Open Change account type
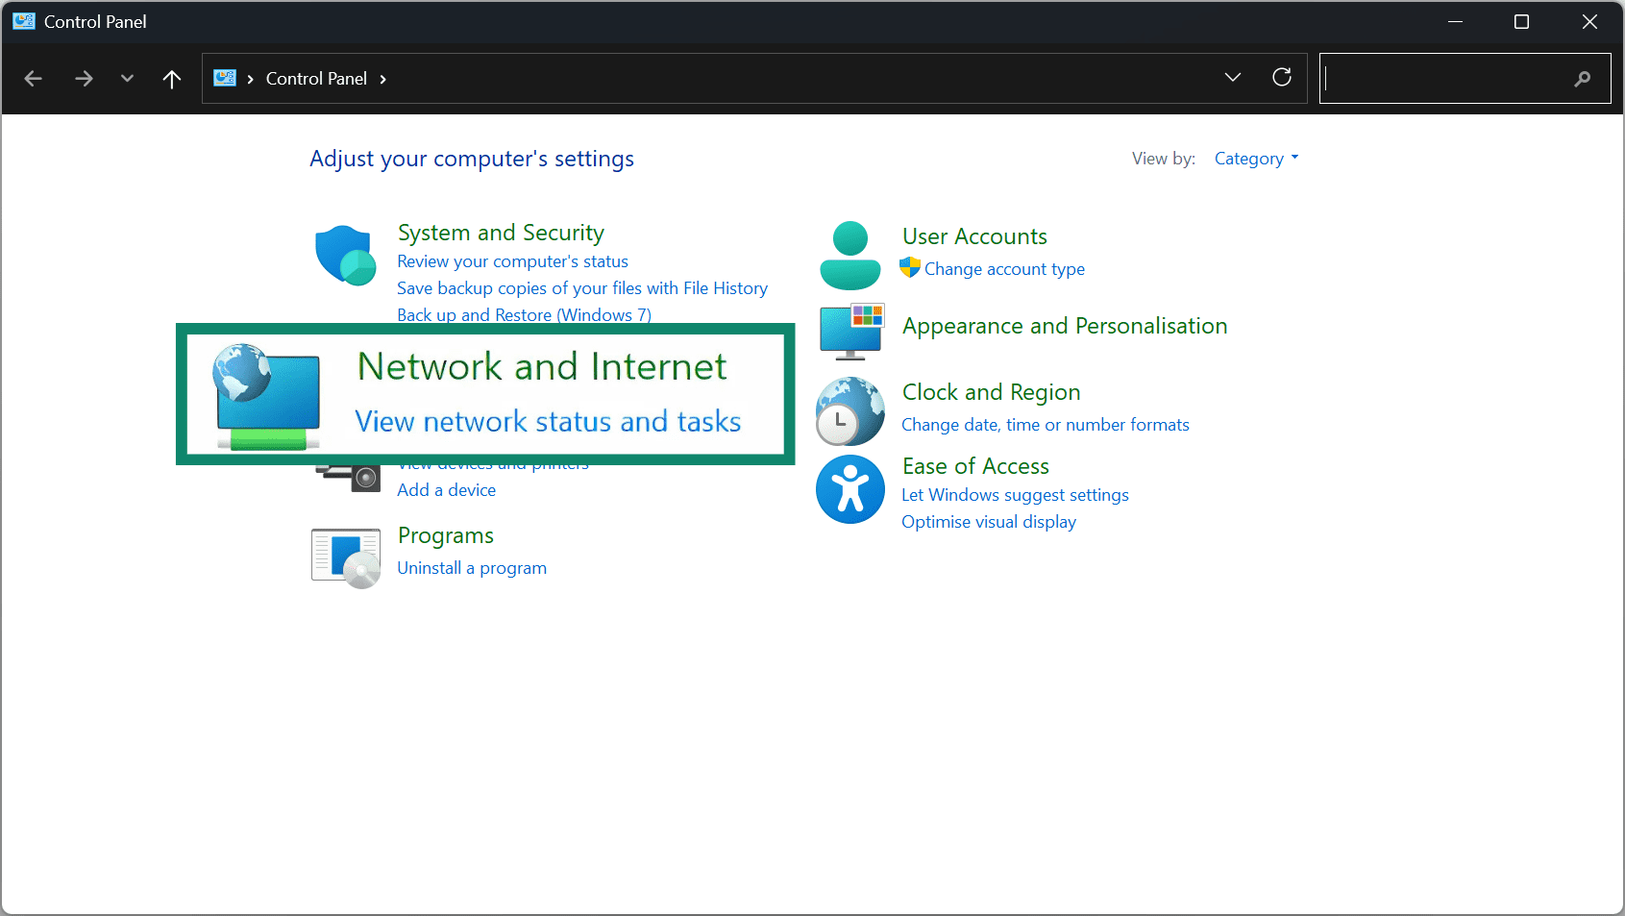 point(1003,269)
